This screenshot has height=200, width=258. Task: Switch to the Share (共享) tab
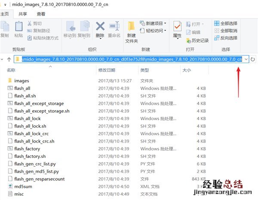[23, 14]
